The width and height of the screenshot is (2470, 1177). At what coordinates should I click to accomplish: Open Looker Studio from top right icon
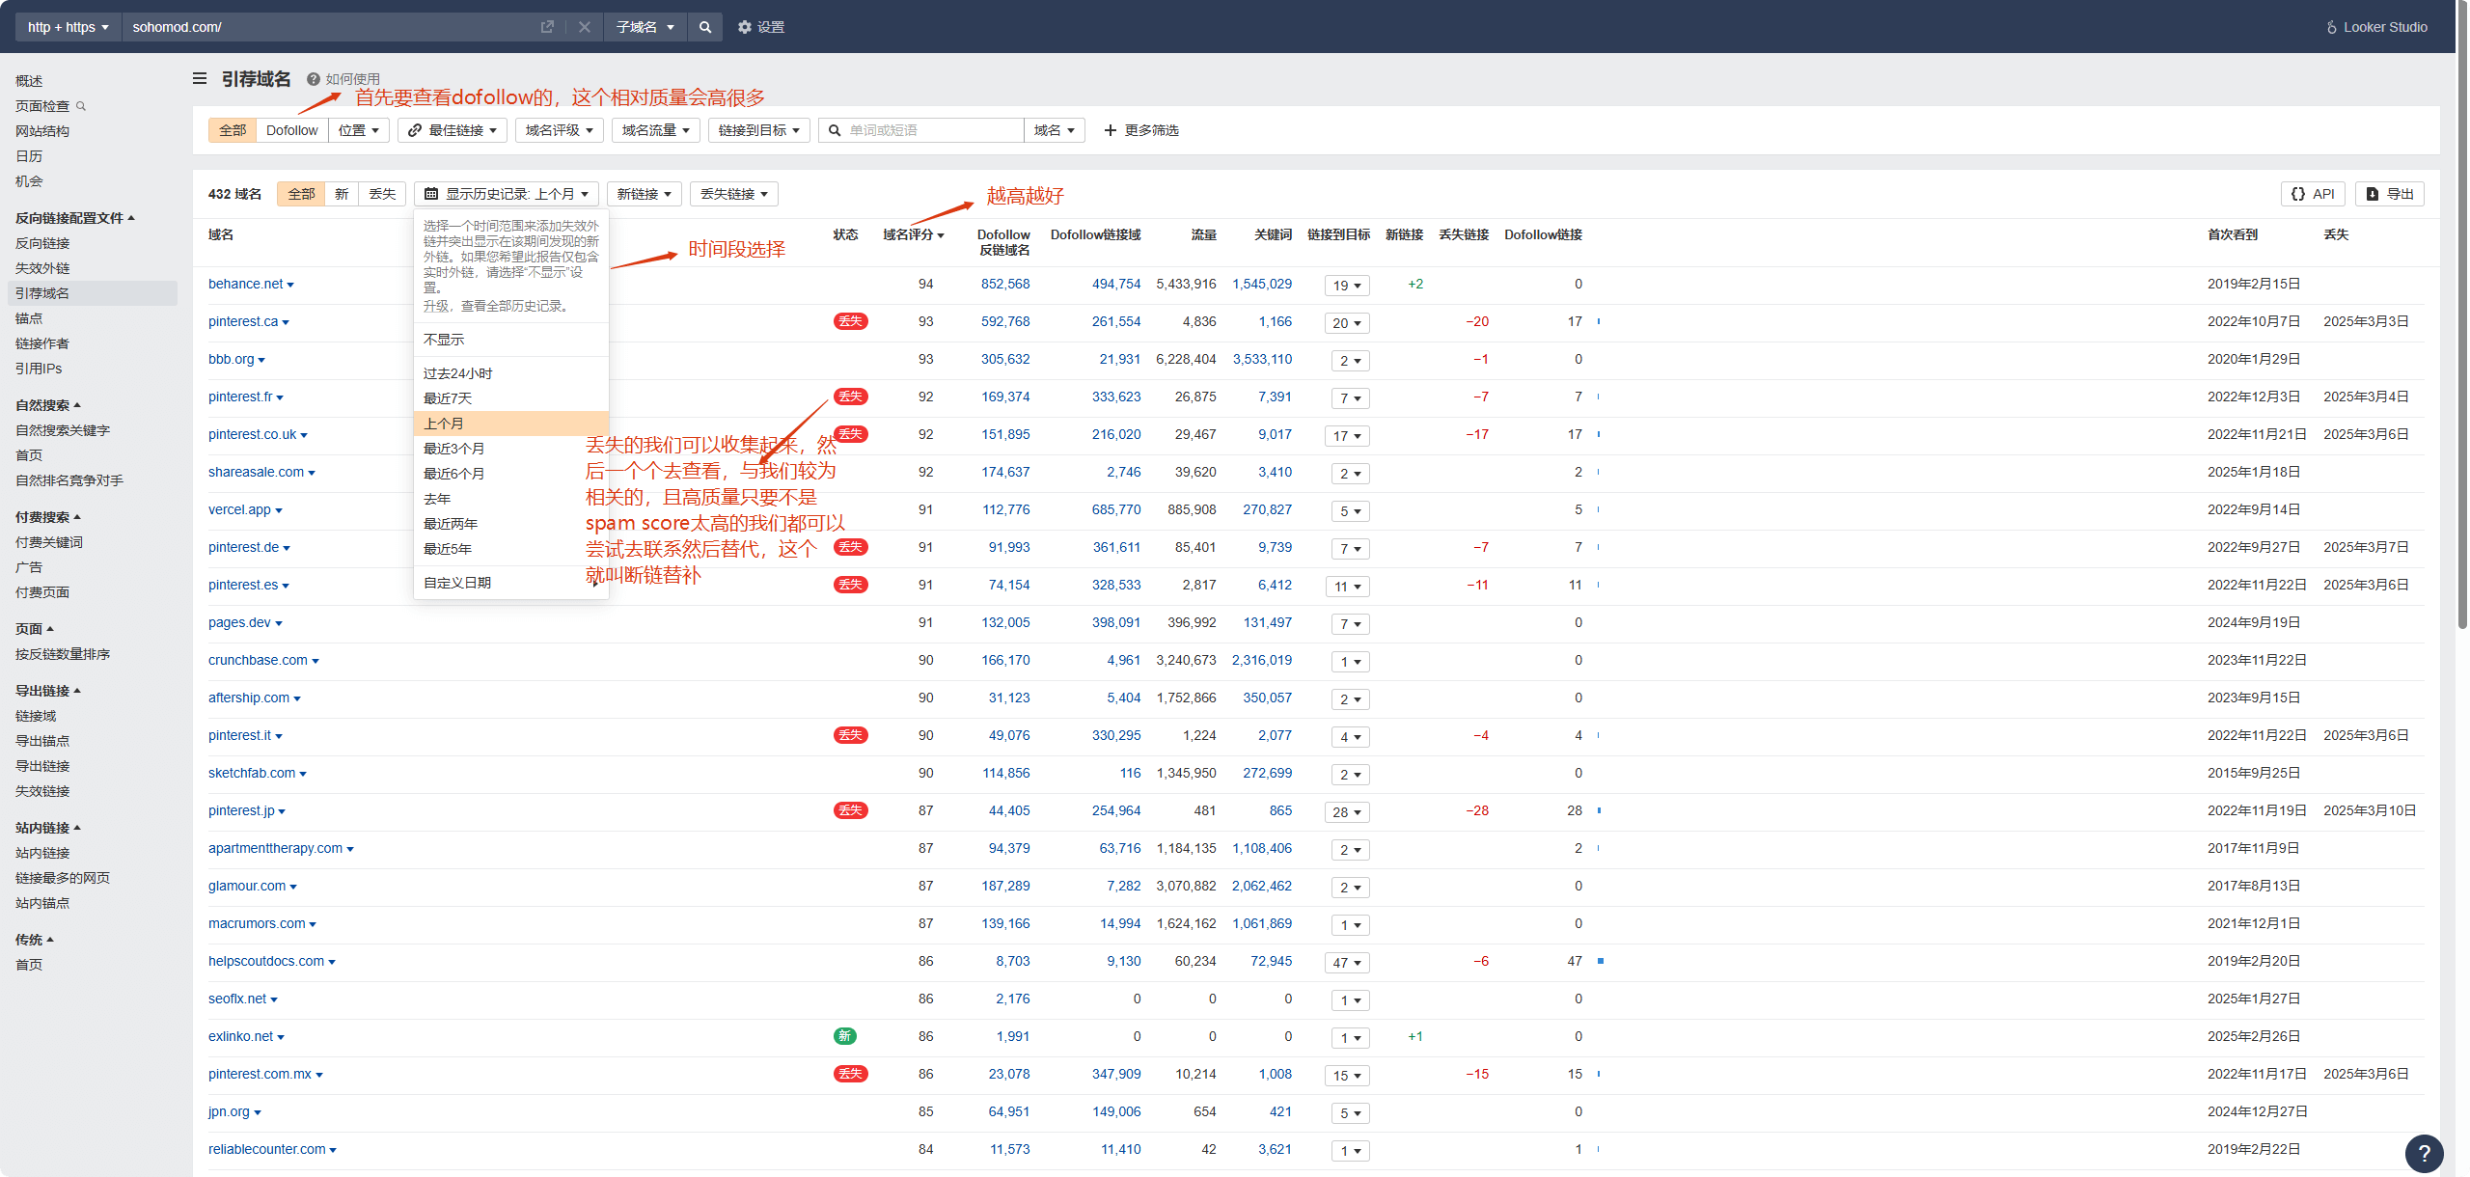(x=2332, y=27)
